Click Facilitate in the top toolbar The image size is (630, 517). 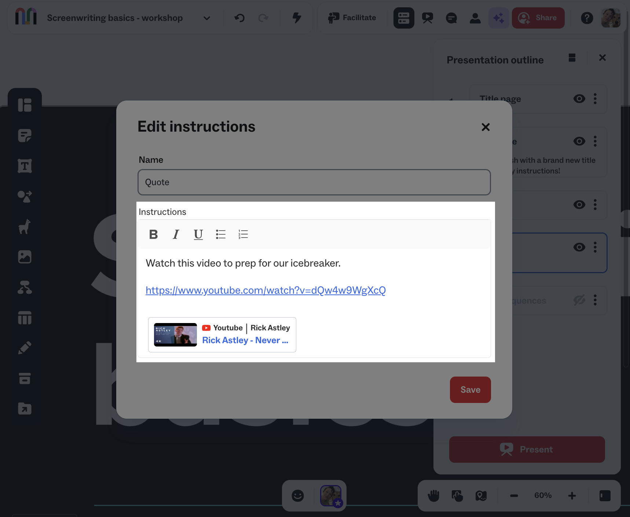(352, 18)
